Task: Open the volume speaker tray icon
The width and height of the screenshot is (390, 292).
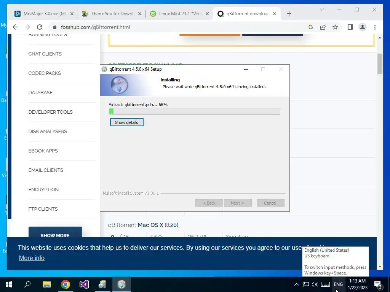Action: (x=315, y=284)
